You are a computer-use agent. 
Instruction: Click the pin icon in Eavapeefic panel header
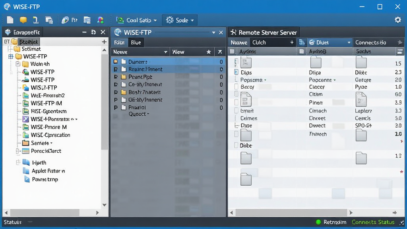[x=93, y=32]
